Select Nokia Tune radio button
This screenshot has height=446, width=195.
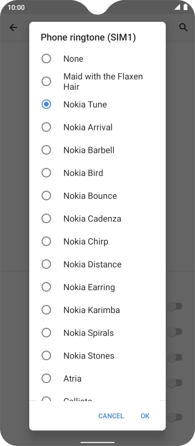(46, 104)
